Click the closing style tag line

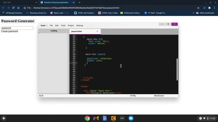(x=88, y=78)
